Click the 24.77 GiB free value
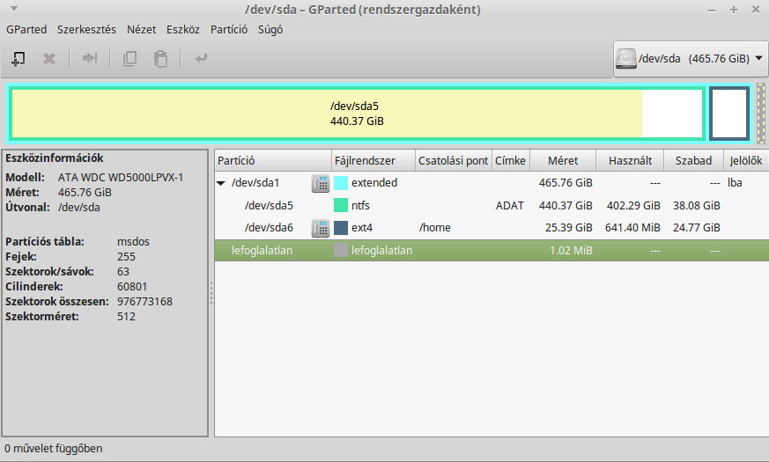 point(697,228)
